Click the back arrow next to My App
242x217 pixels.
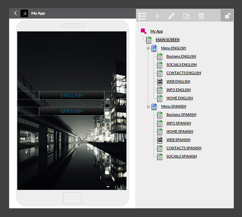point(16,13)
